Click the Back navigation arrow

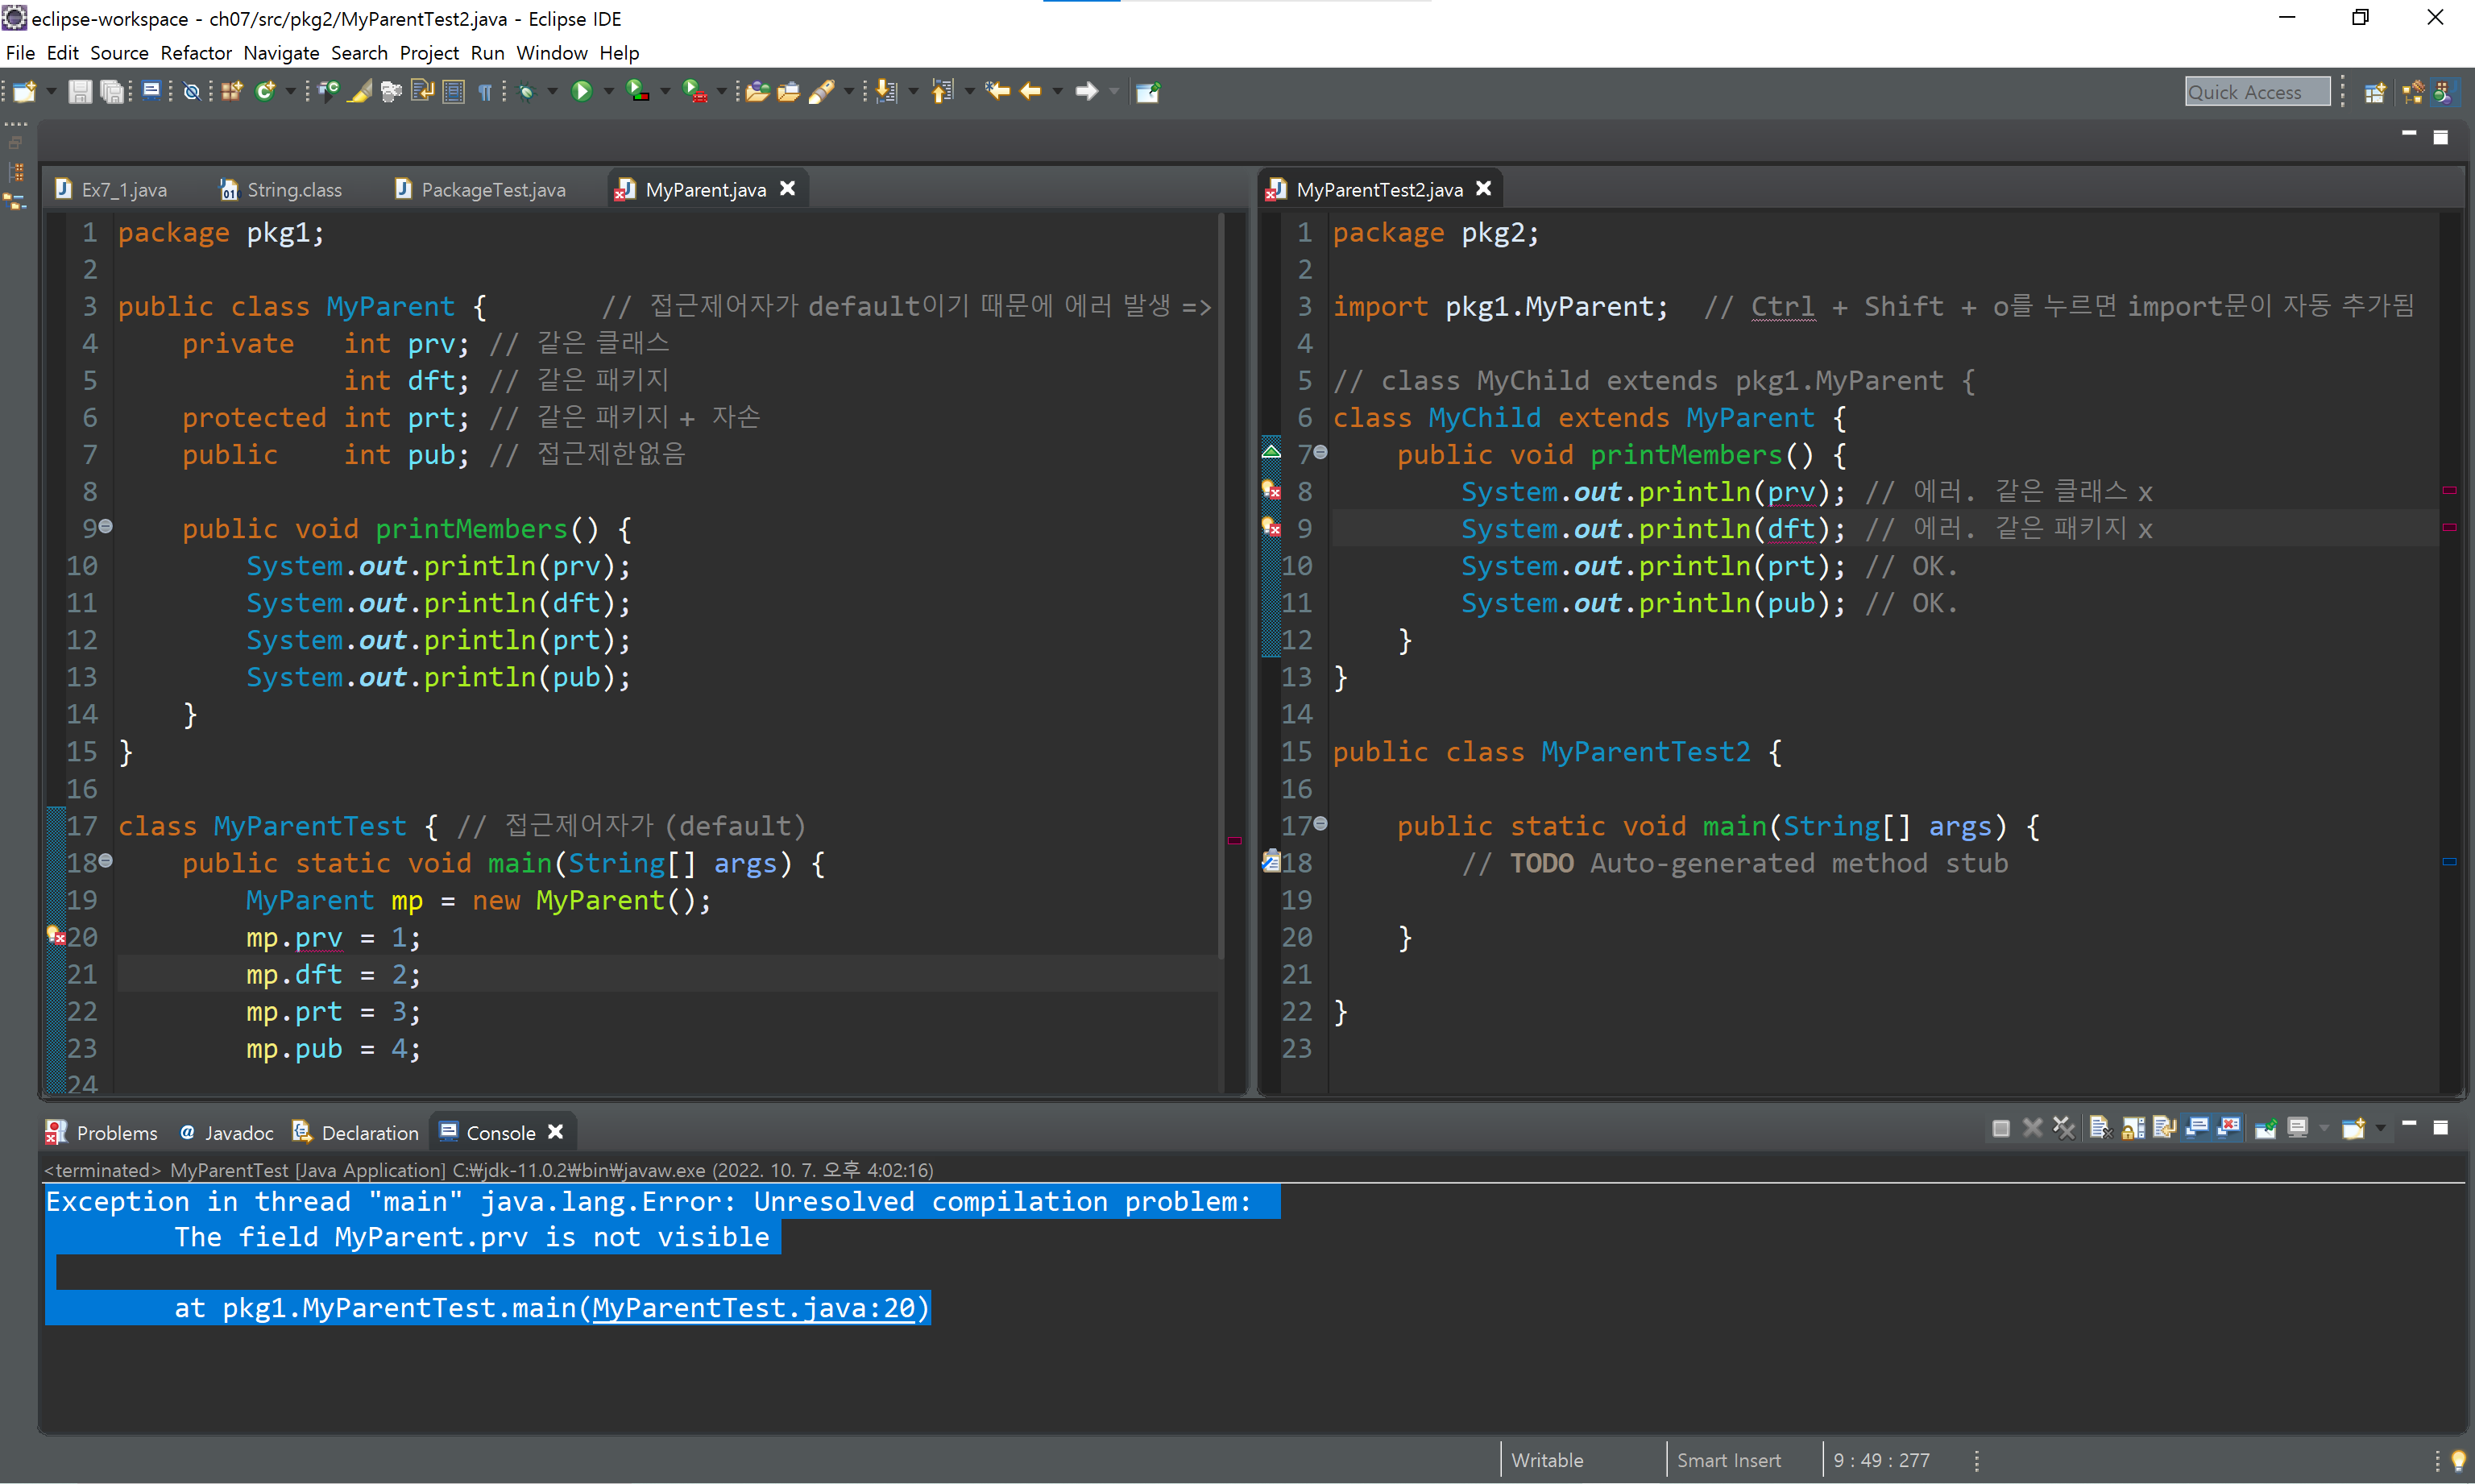[x=1031, y=92]
